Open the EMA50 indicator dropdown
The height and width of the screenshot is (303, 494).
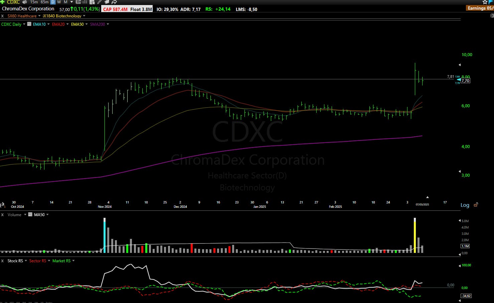point(87,24)
